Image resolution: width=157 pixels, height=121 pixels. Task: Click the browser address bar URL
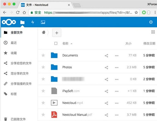click(88, 13)
